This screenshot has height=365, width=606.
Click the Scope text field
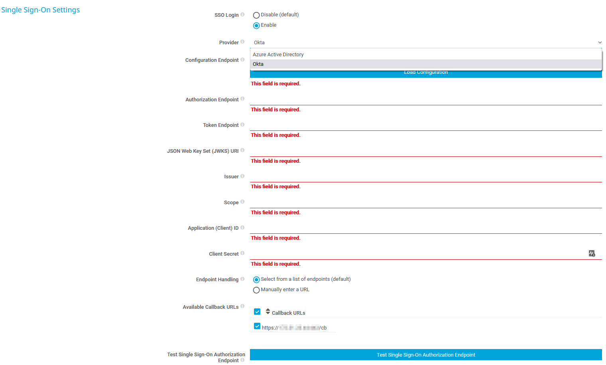point(426,203)
